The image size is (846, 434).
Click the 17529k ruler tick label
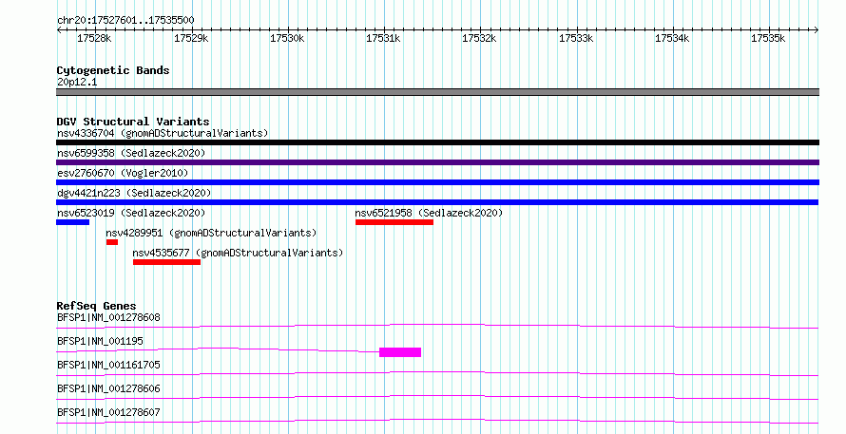[191, 38]
